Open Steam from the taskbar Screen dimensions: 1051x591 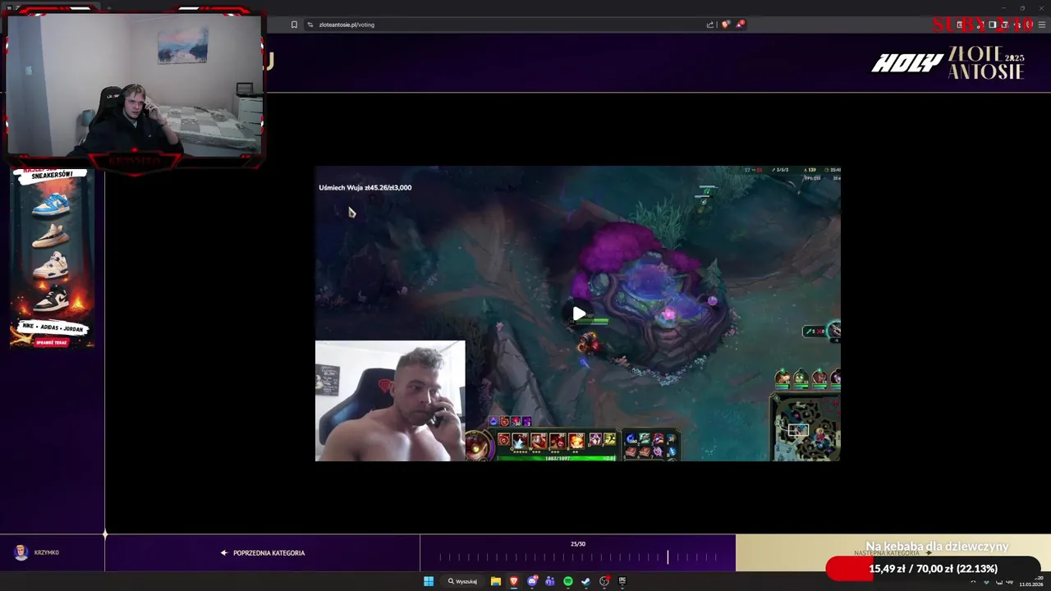[586, 581]
